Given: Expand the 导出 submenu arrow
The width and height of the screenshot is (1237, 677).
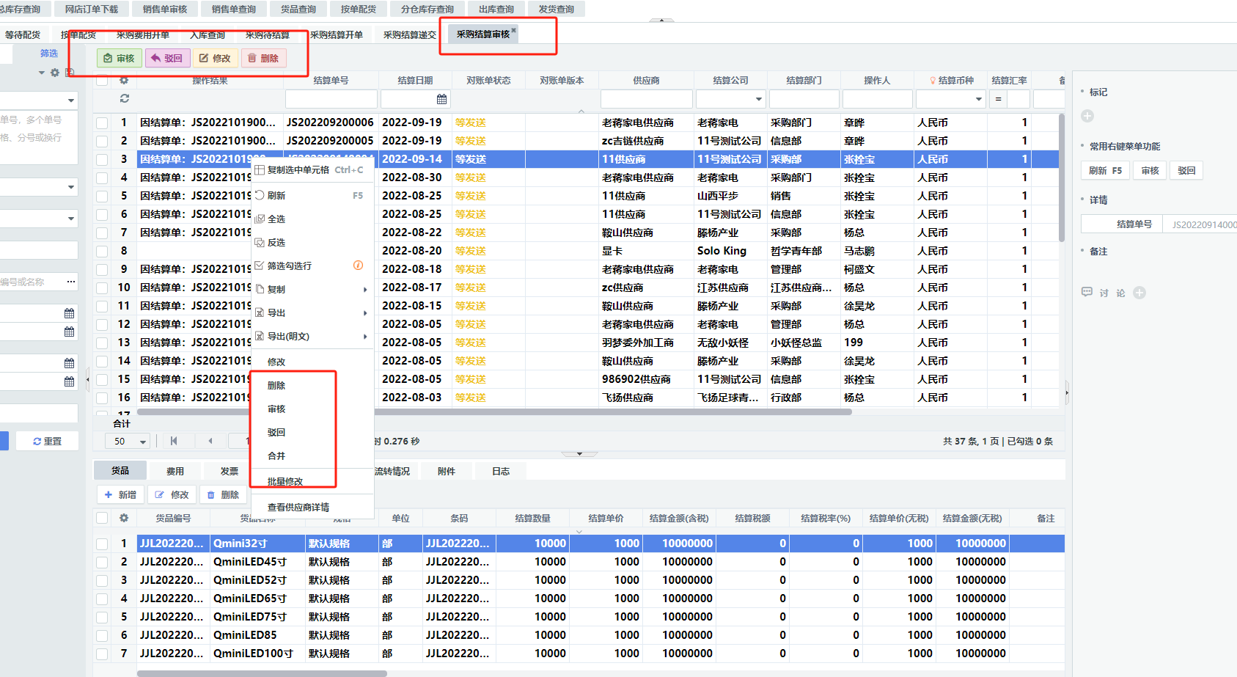Looking at the screenshot, I should pyautogui.click(x=365, y=313).
